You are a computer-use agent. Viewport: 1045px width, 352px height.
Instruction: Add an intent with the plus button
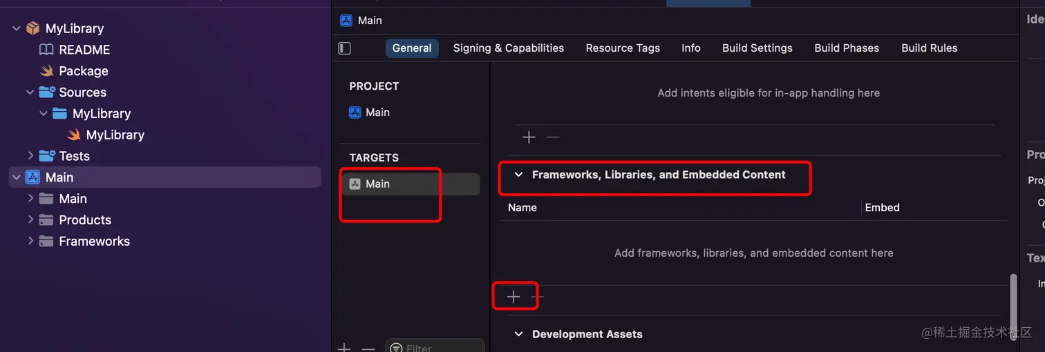pos(529,137)
